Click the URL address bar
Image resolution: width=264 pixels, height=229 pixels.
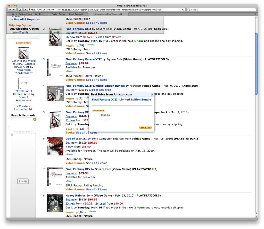tap(106, 10)
